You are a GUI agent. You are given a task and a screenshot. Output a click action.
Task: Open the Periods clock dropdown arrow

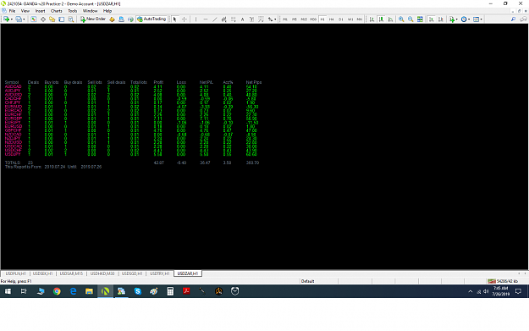(469, 19)
